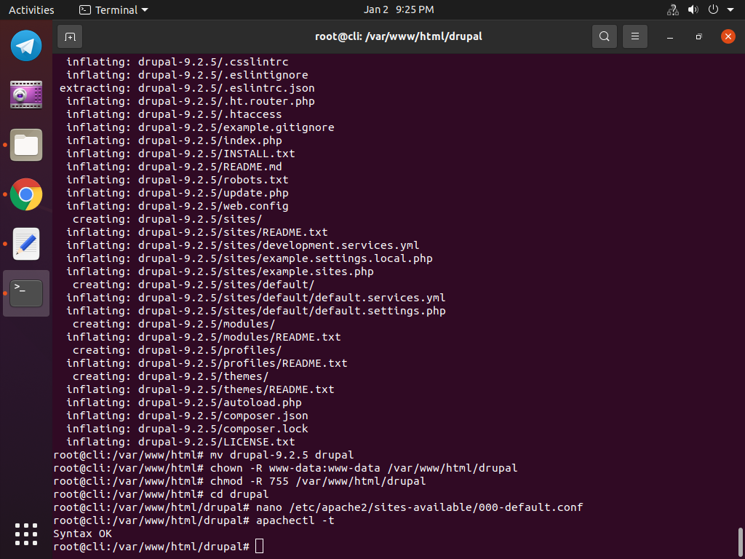Show Applications grid button
Viewport: 745px width, 559px height.
tap(26, 534)
